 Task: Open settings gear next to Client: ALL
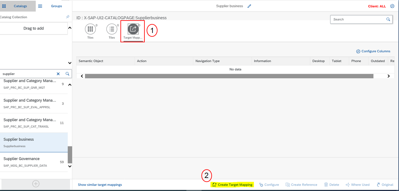(x=392, y=6)
